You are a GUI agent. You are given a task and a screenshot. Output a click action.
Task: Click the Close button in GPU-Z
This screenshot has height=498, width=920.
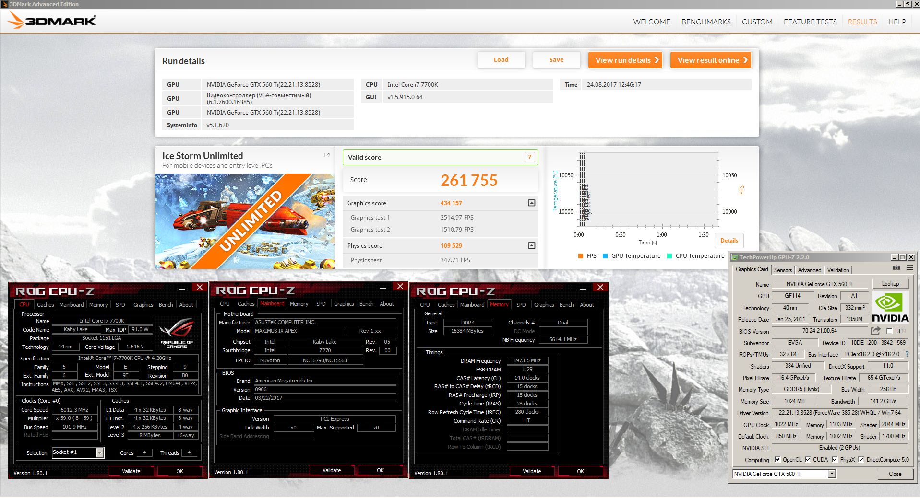pyautogui.click(x=895, y=474)
